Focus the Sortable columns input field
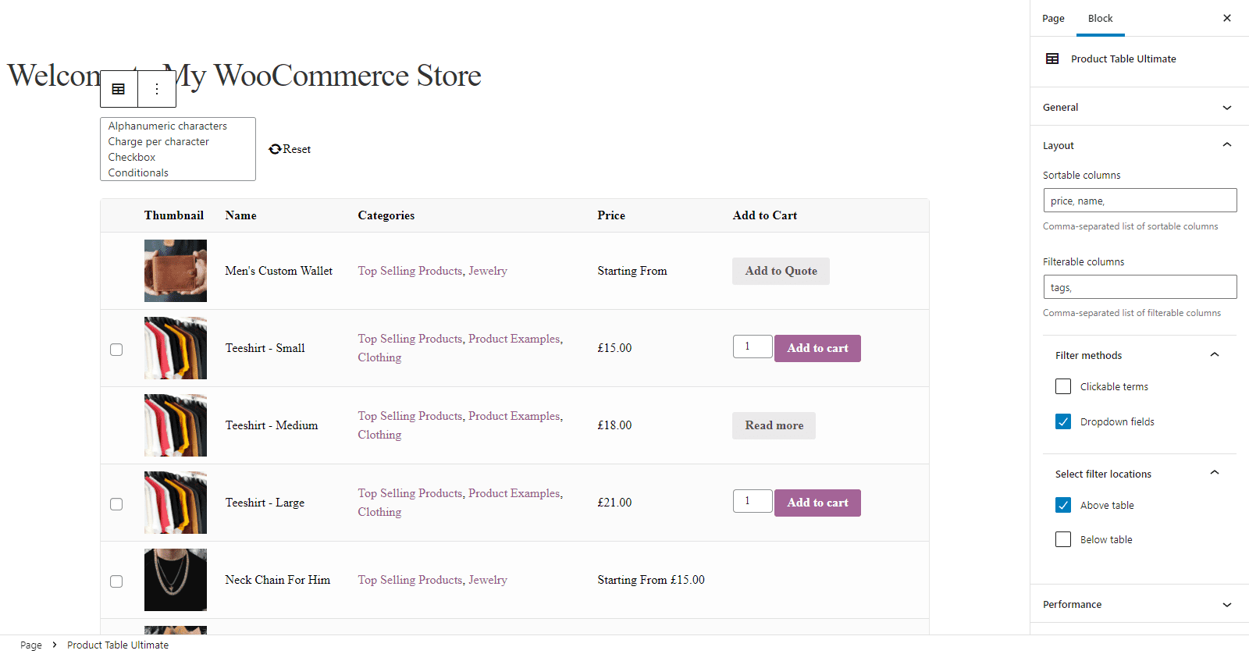1249x654 pixels. 1140,201
